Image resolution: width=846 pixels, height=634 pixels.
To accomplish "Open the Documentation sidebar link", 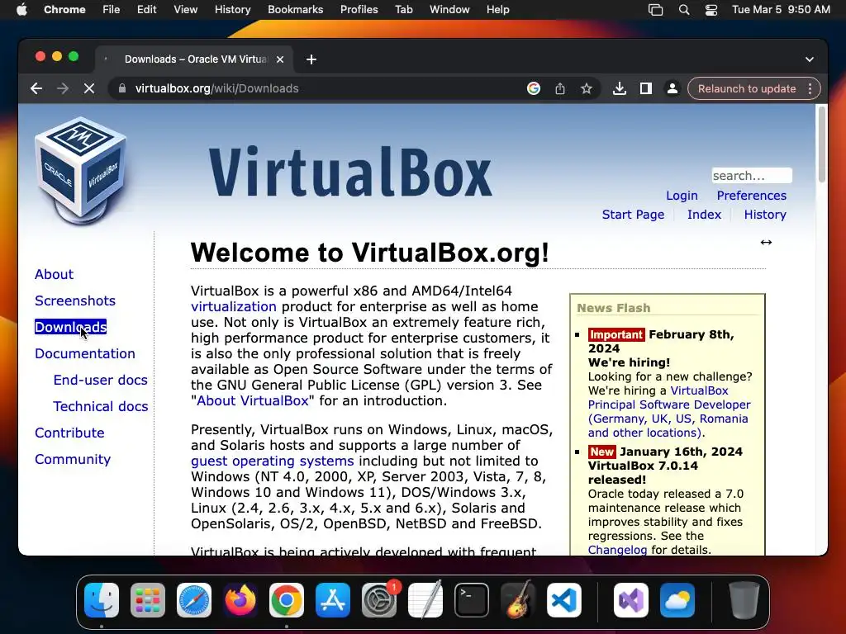I will (x=85, y=353).
